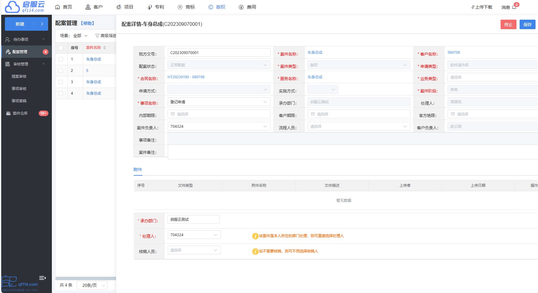Open the 专利 top navigation item
This screenshot has width=538, height=293.
click(x=156, y=7)
